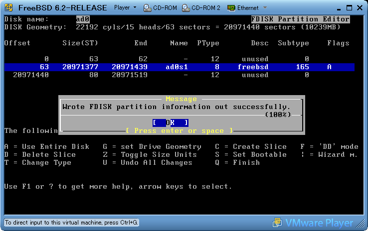This screenshot has width=368, height=231.
Task: Click the Ethernet network card icon
Action: tap(231, 8)
